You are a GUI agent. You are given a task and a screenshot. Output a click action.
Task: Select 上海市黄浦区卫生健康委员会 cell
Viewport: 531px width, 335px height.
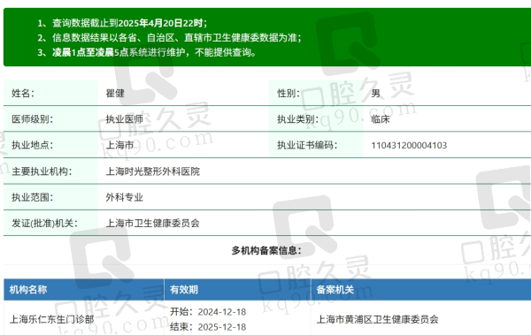point(377,319)
